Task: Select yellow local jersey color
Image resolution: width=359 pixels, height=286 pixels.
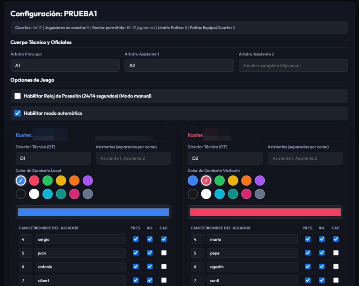Action: [61, 180]
